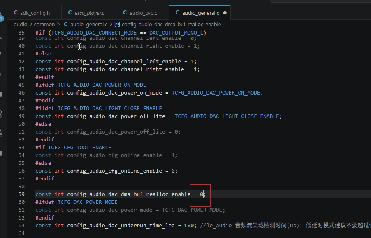
Task: Click the C icon on the audio_general.c tab
Action: [177, 12]
